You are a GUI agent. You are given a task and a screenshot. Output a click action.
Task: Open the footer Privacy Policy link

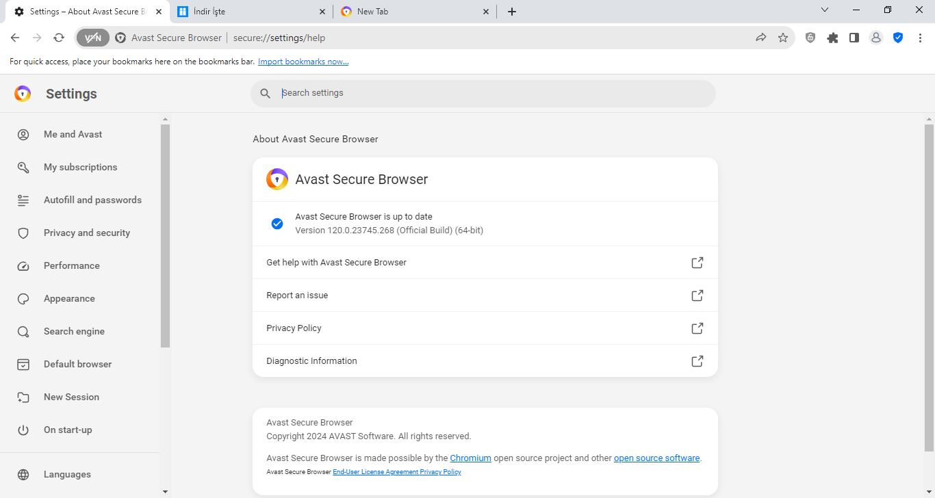pyautogui.click(x=440, y=472)
